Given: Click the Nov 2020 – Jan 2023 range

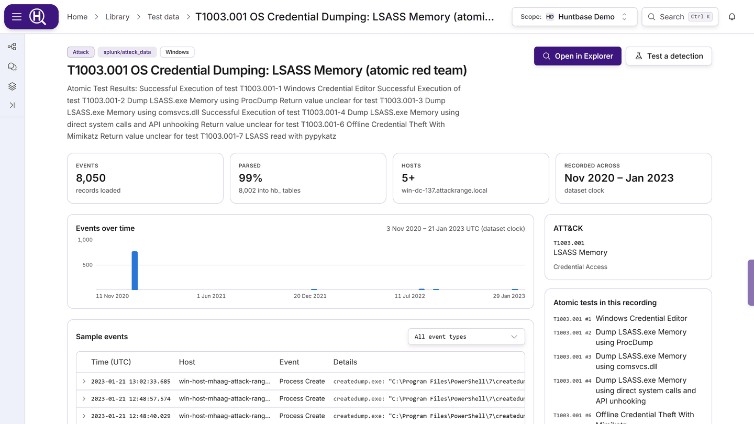Looking at the screenshot, I should coord(619,178).
